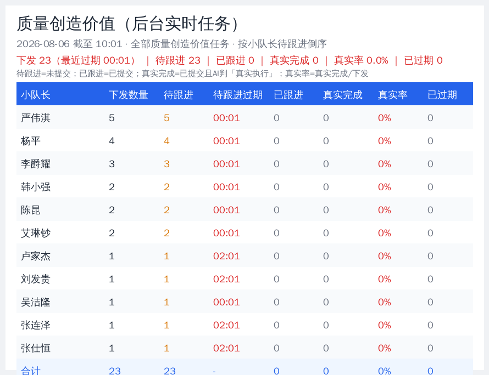
Task: Click the 待跟进 column header
Action: (x=179, y=95)
